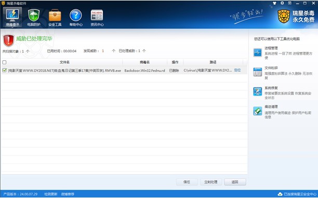Sort by 病毒名 column header
This screenshot has height=198, width=318.
pos(144,62)
